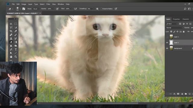Screen dimensions: 193x108
Task: Open the Edit menu
Action: 18,4
